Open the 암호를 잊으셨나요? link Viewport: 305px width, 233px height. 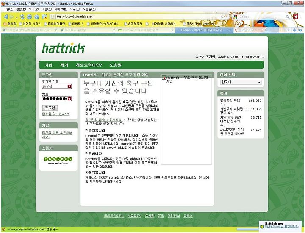pyautogui.click(x=56, y=114)
